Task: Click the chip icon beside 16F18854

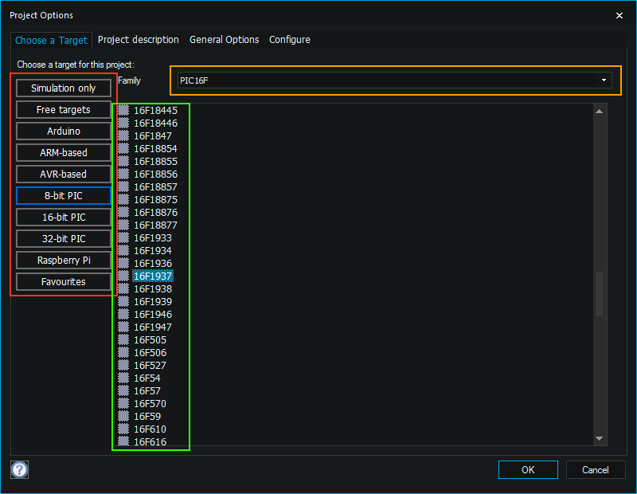Action: click(123, 148)
